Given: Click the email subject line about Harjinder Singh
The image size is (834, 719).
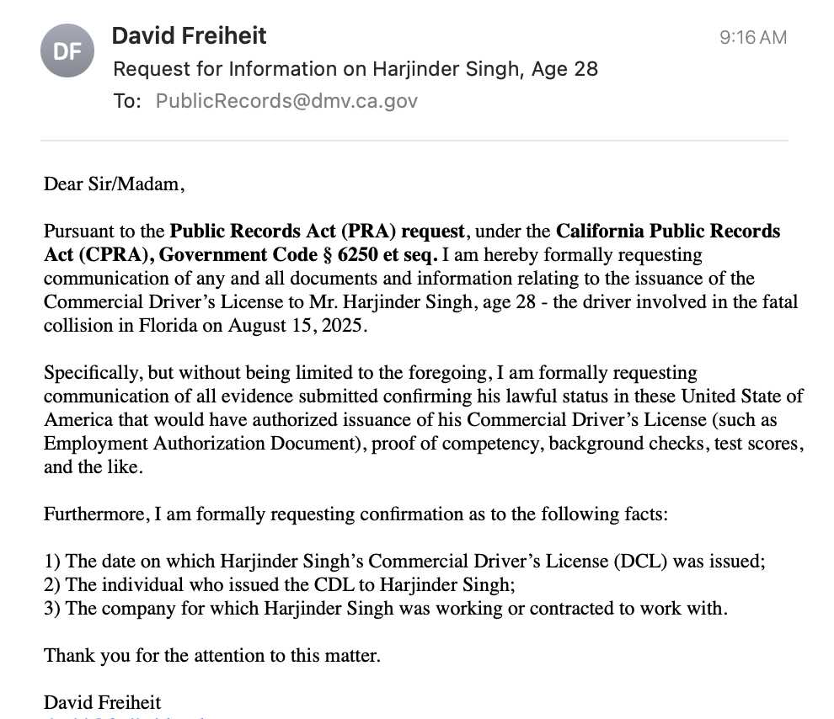Looking at the screenshot, I should pos(356,69).
